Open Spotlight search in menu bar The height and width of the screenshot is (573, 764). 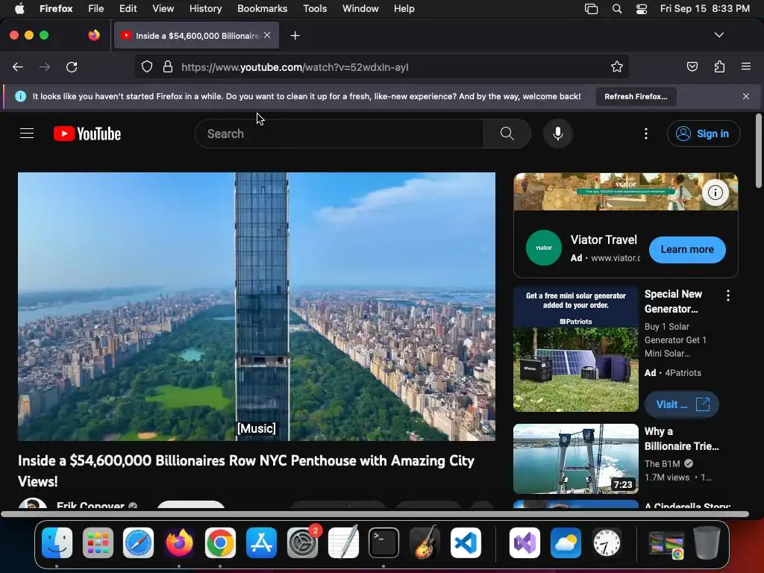tap(617, 9)
